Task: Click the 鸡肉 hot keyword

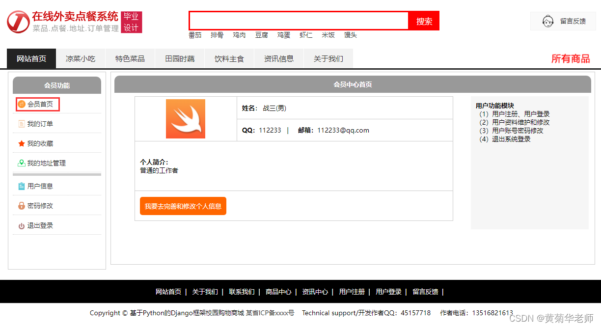Action: pos(239,35)
